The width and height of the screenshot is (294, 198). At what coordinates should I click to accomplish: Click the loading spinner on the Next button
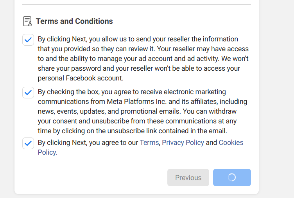pos(232,177)
